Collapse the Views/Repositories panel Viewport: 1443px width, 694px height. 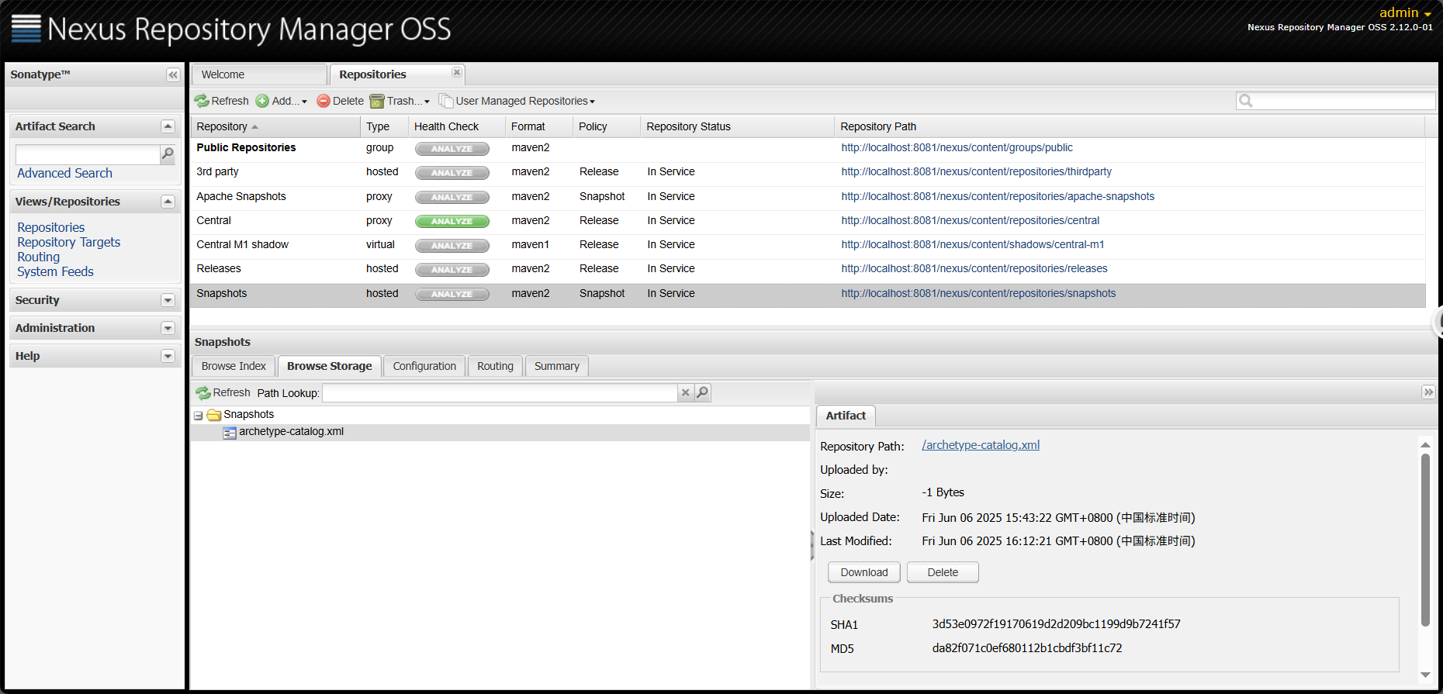(168, 202)
